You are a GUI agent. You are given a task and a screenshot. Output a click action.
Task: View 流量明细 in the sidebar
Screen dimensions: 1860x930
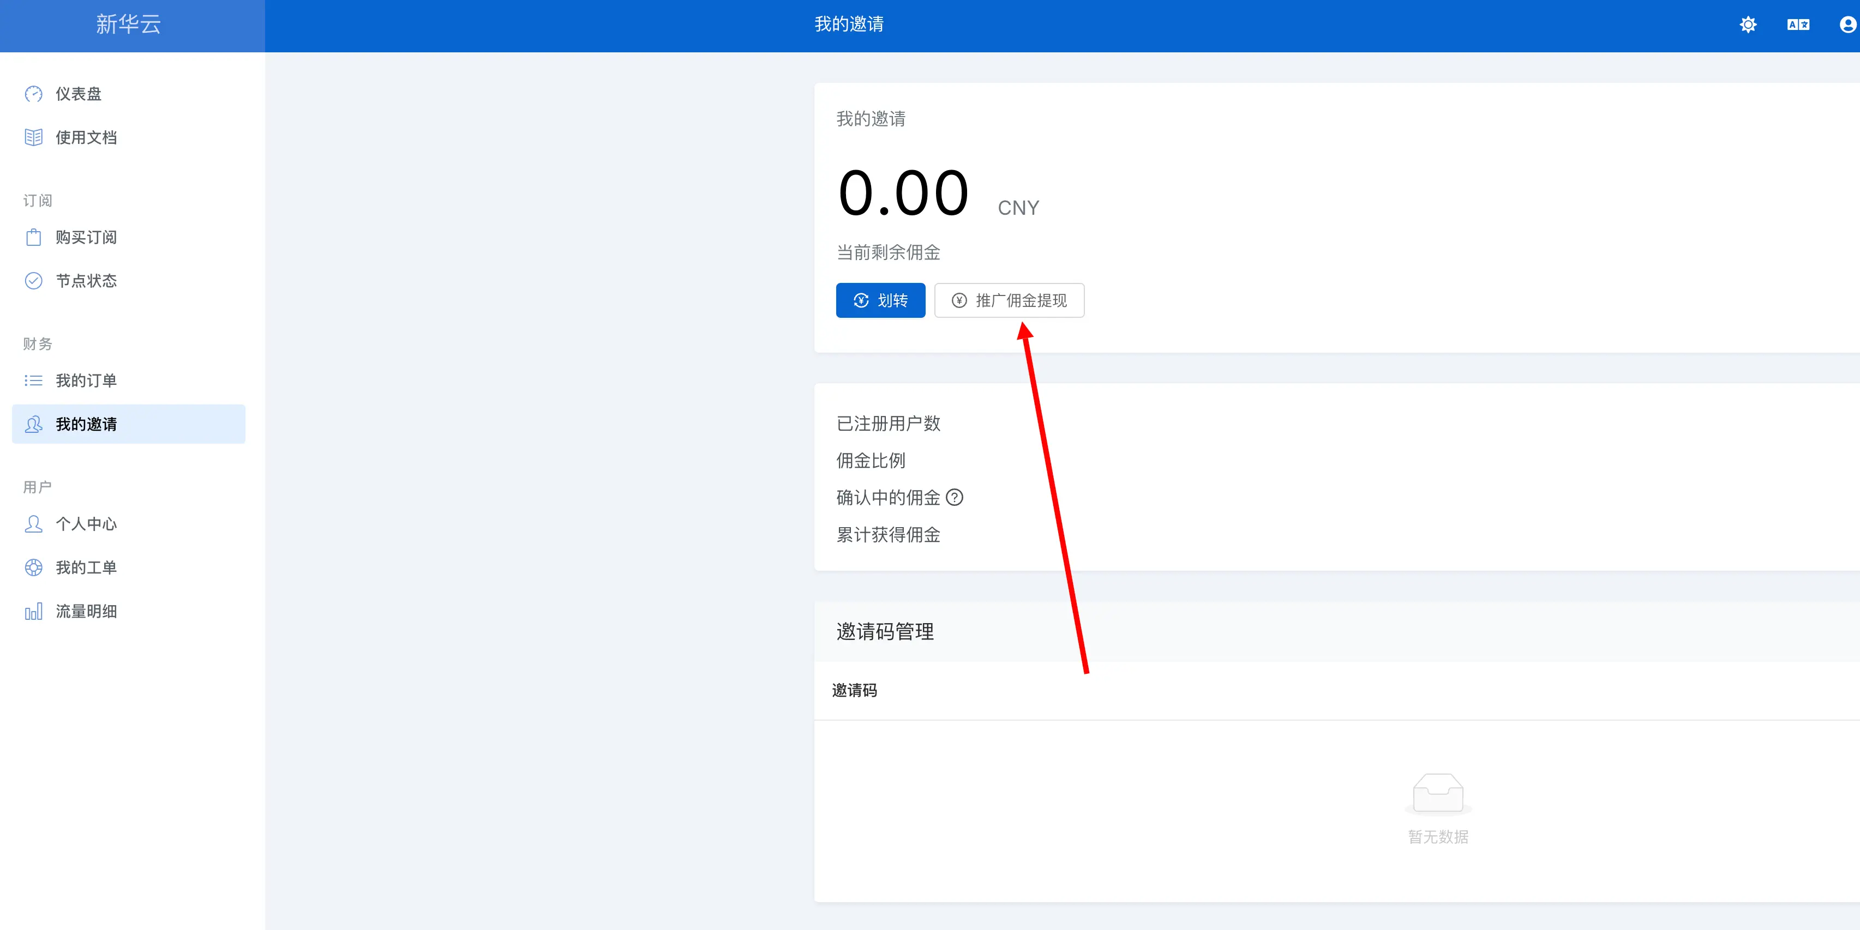coord(129,611)
